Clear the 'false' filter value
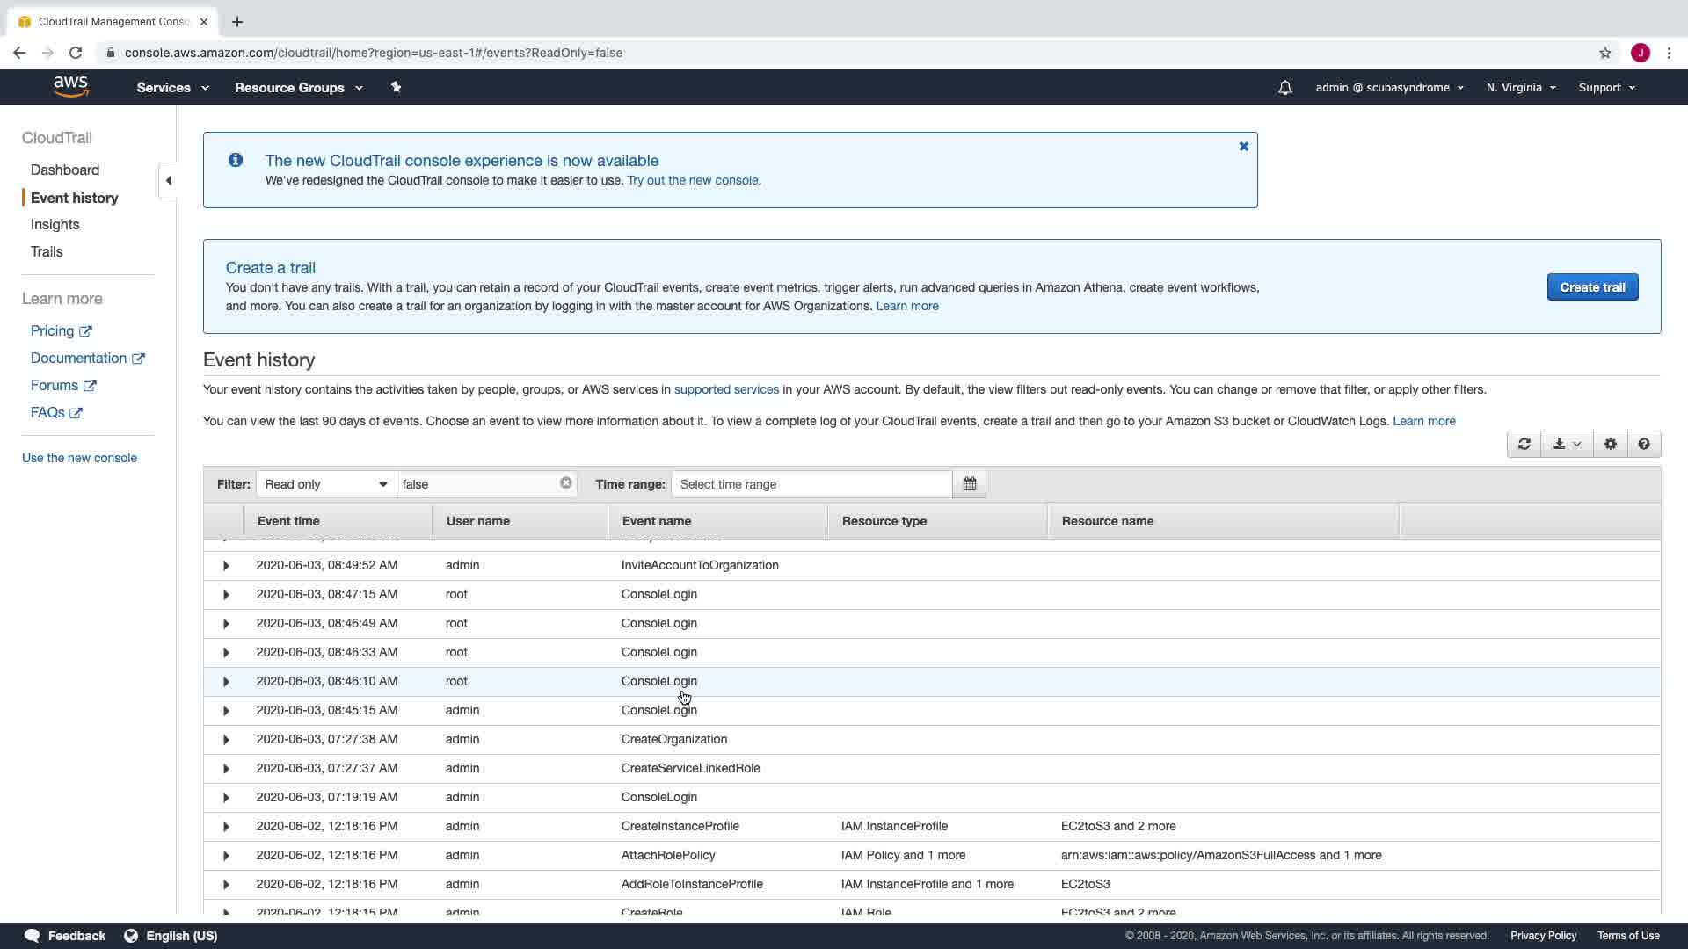Viewport: 1688px width, 949px height. pyautogui.click(x=565, y=483)
